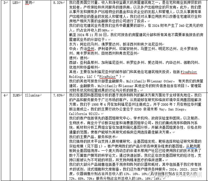Click the line "我们的主要产品、服务和技术"
Screen dimensions: 208x181
point(92,137)
